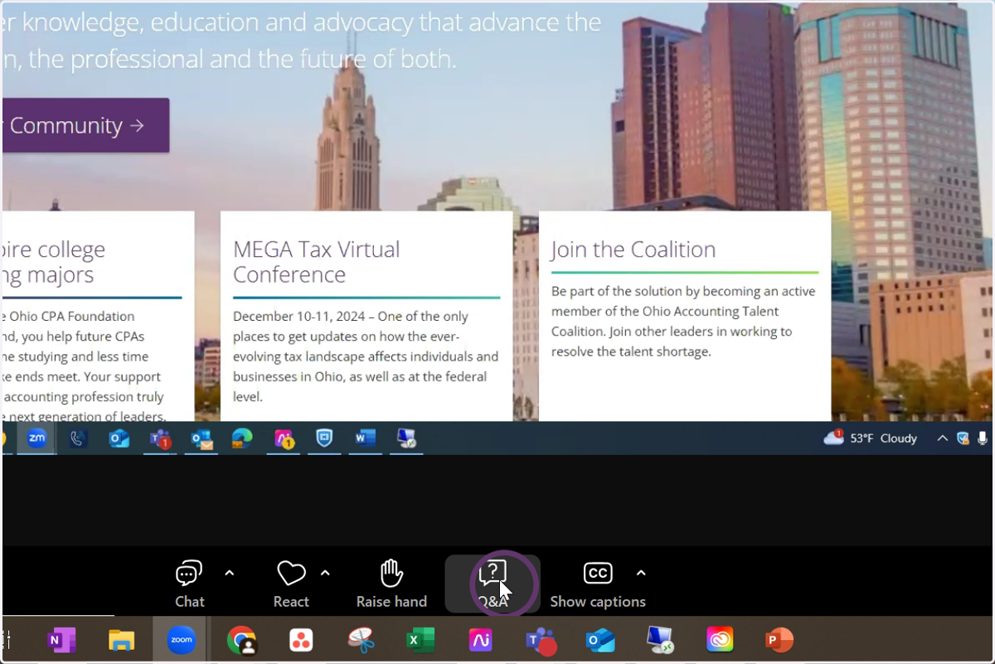Image resolution: width=995 pixels, height=664 pixels.
Task: Click the Outlook envelope icon in shared taskbar
Action: click(x=201, y=439)
